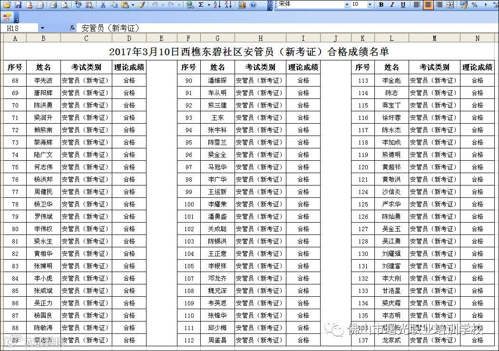Toggle Bold formatting button
The image size is (499, 351).
(x=381, y=4)
